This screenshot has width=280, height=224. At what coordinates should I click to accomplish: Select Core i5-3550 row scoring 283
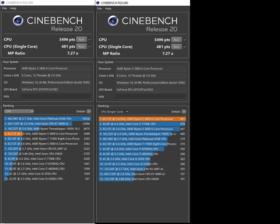[142, 159]
